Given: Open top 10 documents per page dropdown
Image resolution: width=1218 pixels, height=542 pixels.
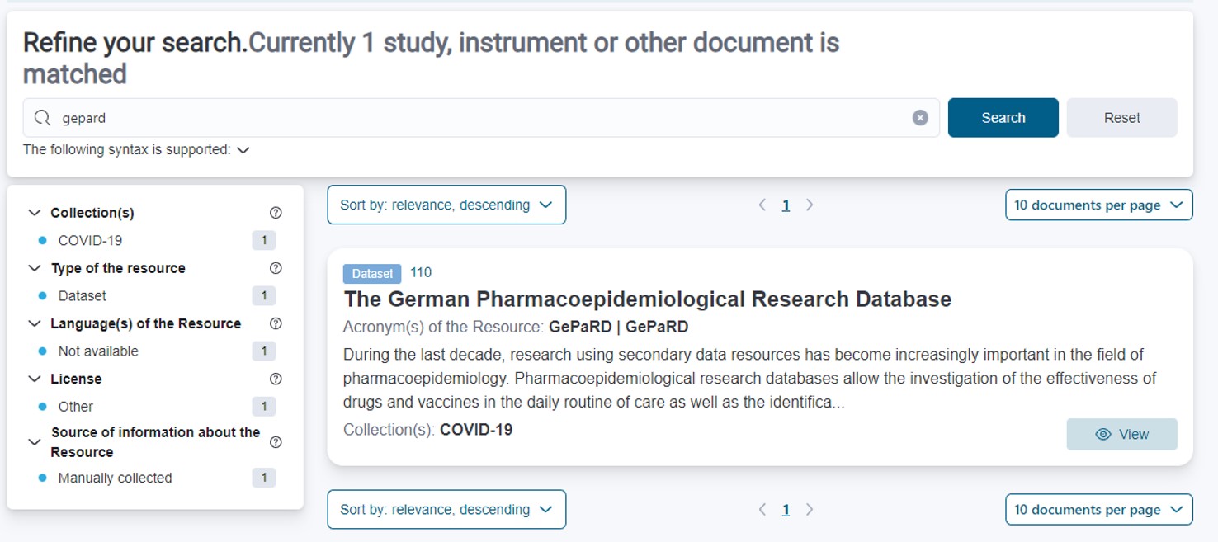Looking at the screenshot, I should [x=1098, y=205].
